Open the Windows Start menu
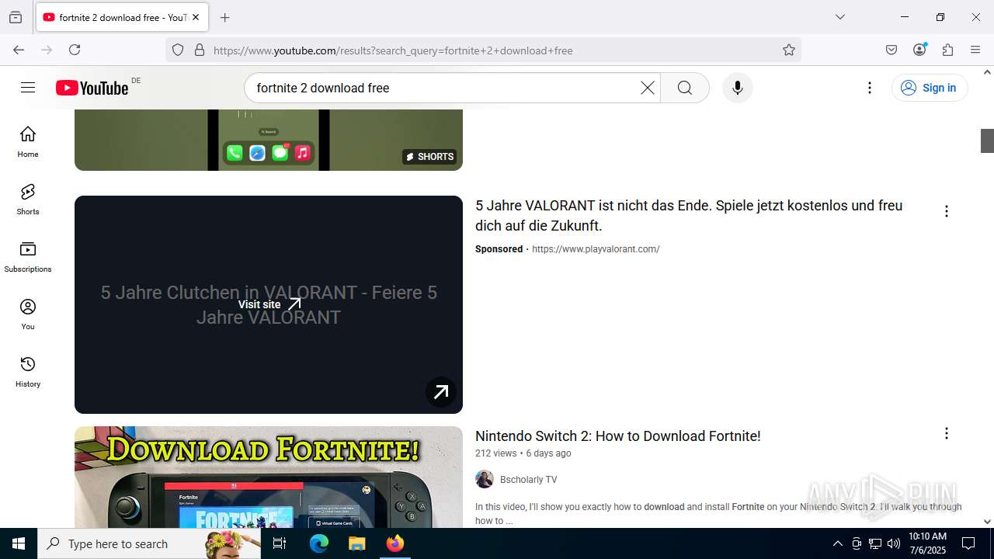This screenshot has height=559, width=994. pos(19,543)
